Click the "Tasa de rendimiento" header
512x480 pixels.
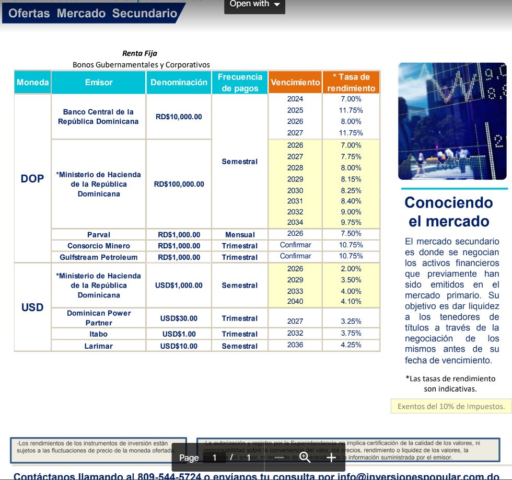[x=351, y=82]
